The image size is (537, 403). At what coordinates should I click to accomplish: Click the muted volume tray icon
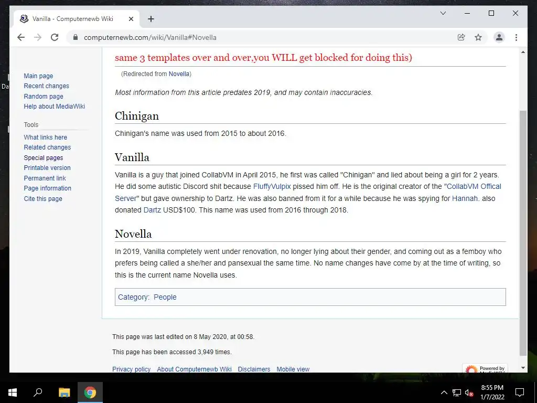[x=469, y=393]
